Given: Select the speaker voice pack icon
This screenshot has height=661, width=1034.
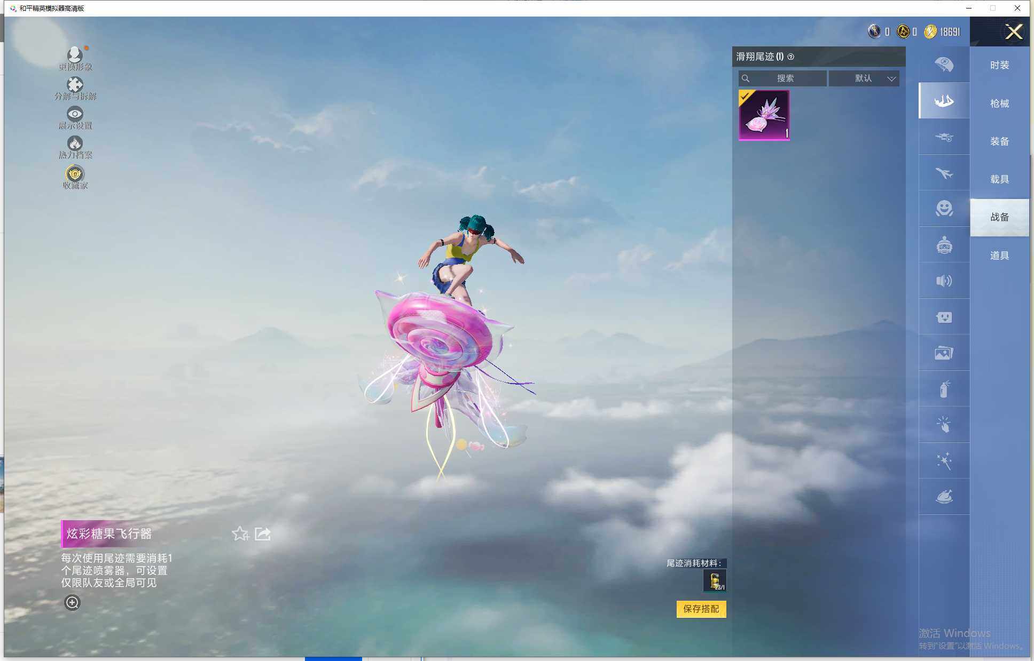Looking at the screenshot, I should 944,281.
